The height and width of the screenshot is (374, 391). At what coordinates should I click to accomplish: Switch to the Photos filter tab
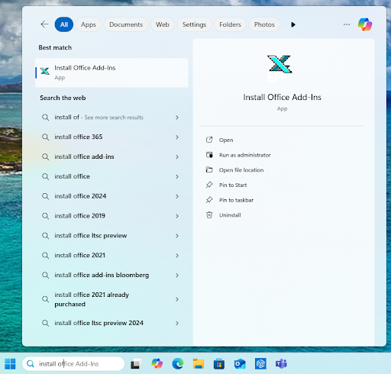point(264,24)
